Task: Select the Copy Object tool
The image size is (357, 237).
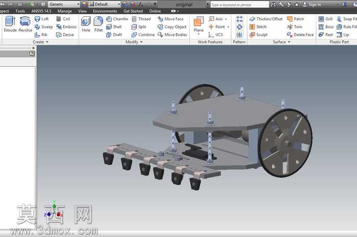Action: [172, 27]
